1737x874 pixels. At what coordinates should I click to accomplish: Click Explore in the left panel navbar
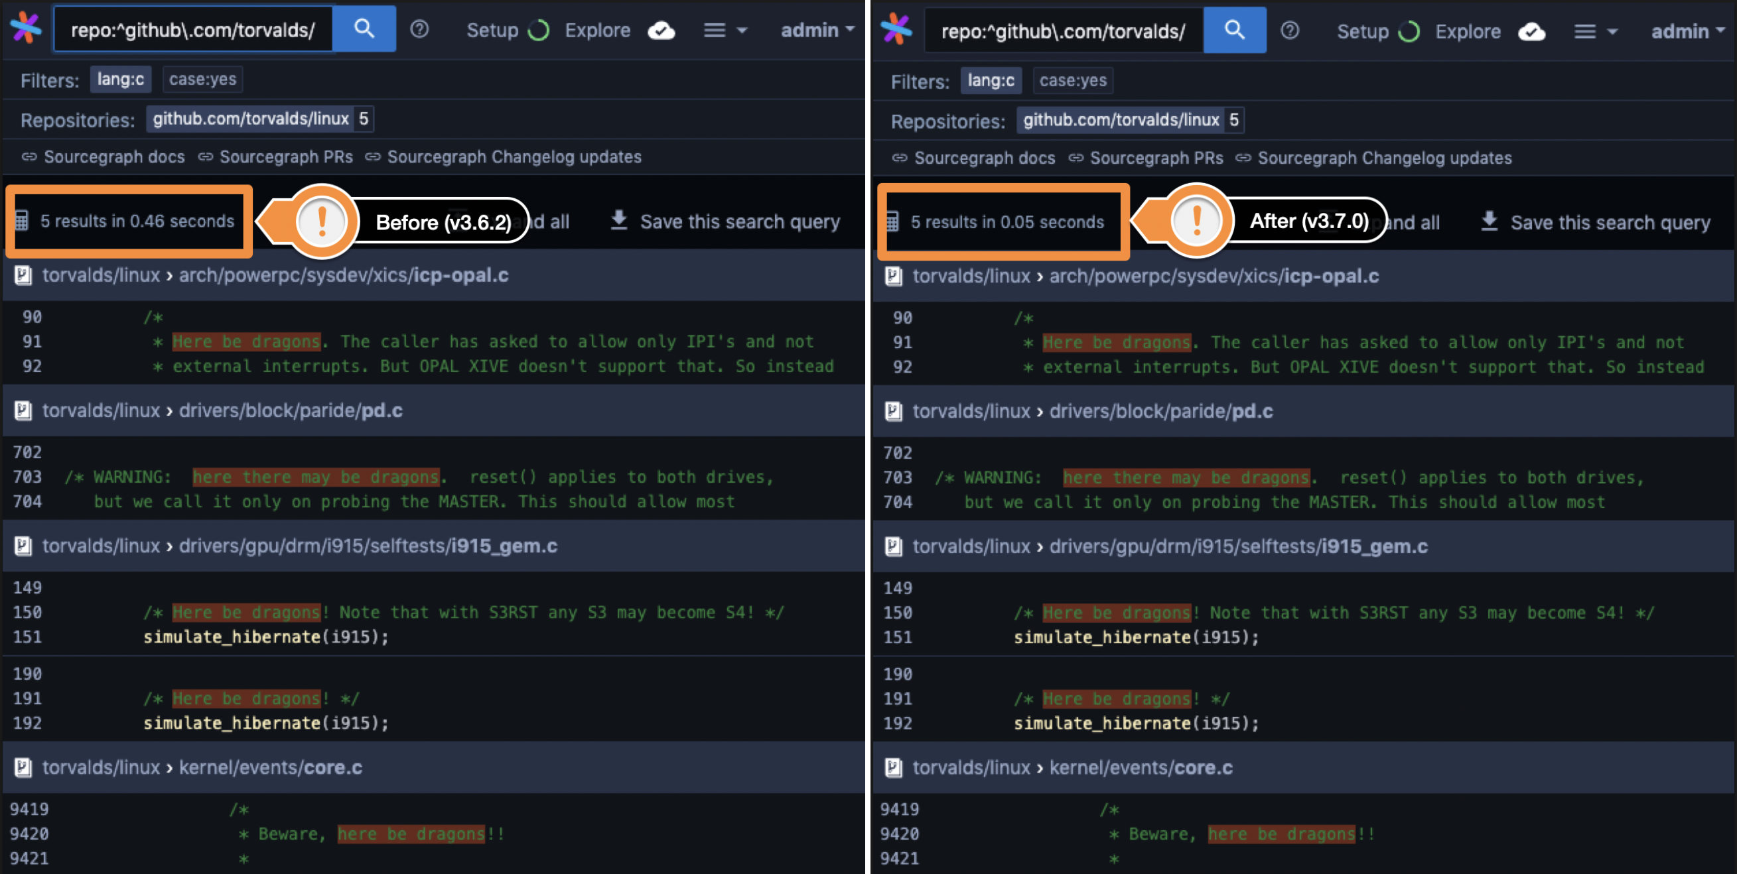click(597, 31)
